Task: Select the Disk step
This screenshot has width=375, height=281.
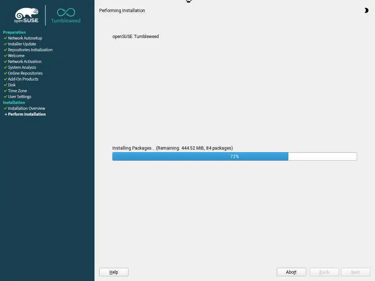Action: pyautogui.click(x=12, y=85)
